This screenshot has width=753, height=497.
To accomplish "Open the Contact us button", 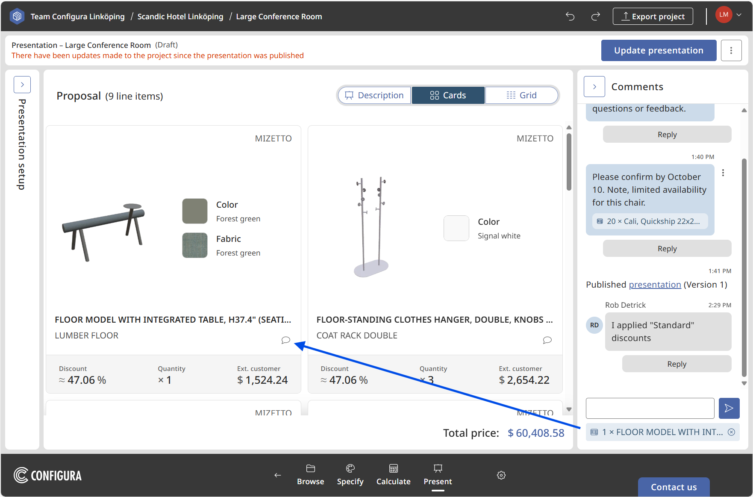I will click(674, 487).
